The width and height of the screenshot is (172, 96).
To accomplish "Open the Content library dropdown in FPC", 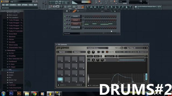I will (98, 48).
